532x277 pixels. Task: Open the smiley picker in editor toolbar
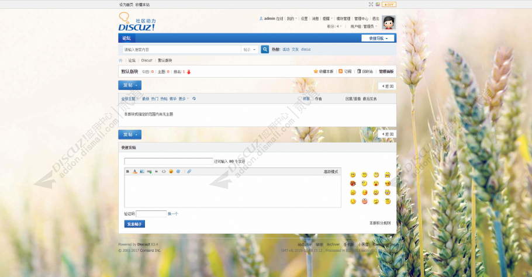pyautogui.click(x=171, y=172)
